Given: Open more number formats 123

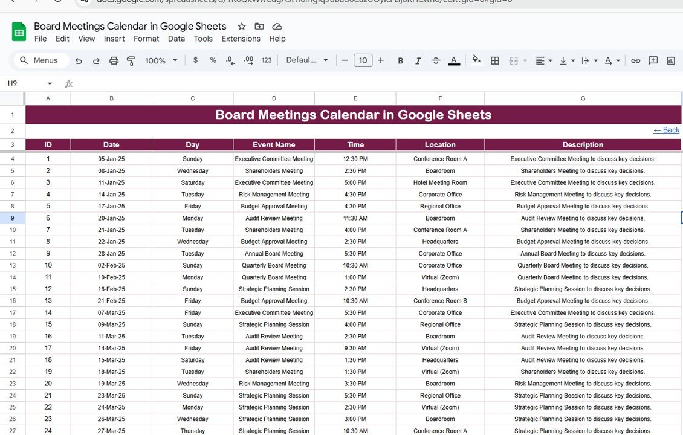Looking at the screenshot, I should (x=267, y=60).
